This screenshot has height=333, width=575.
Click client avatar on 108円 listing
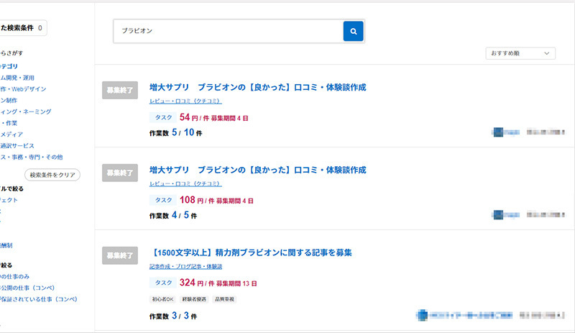tap(498, 215)
